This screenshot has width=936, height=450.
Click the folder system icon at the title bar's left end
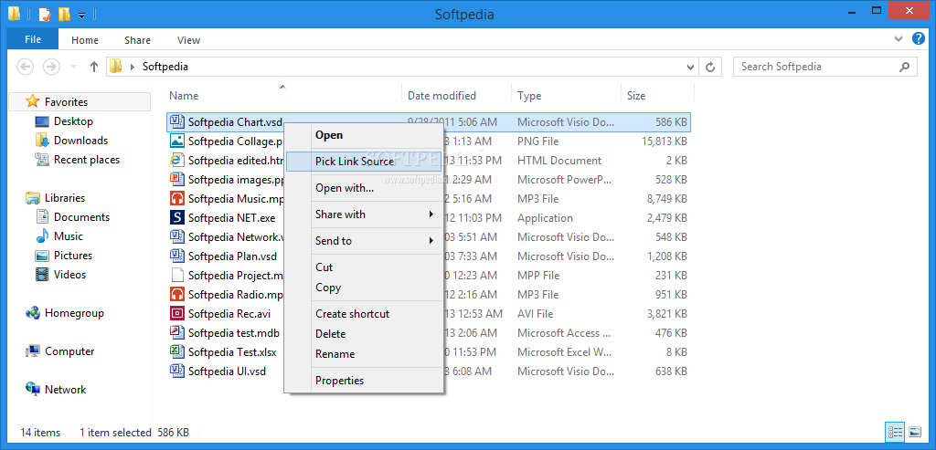tap(14, 13)
